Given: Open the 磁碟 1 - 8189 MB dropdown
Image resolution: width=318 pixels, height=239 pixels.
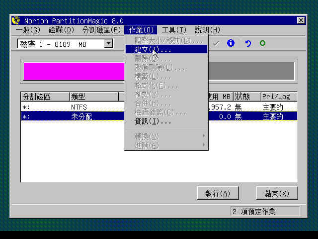Looking at the screenshot, I should coord(108,44).
